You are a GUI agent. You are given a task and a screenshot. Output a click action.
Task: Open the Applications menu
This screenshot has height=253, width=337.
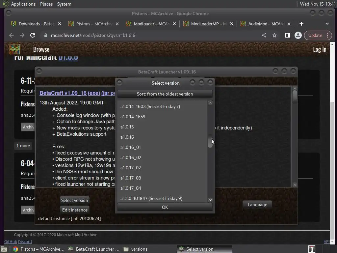[x=23, y=4]
